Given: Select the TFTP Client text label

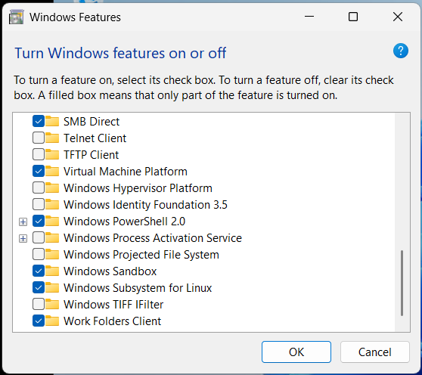Looking at the screenshot, I should tap(92, 155).
